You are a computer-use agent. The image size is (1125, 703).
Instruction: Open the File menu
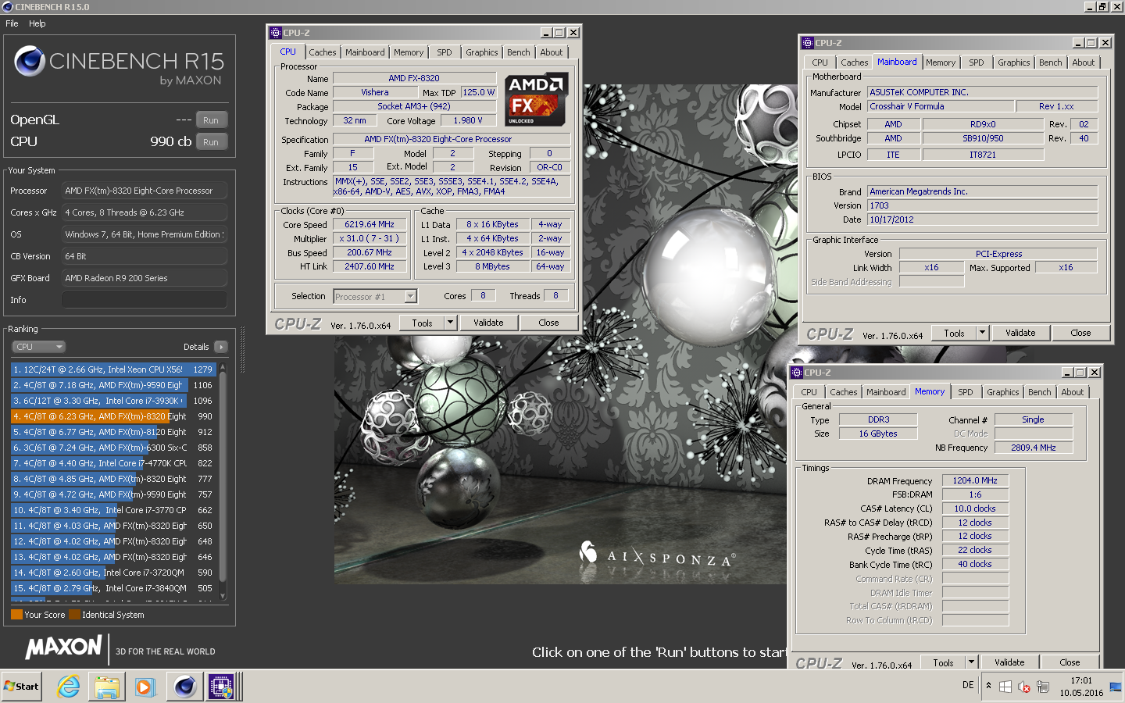tap(12, 23)
